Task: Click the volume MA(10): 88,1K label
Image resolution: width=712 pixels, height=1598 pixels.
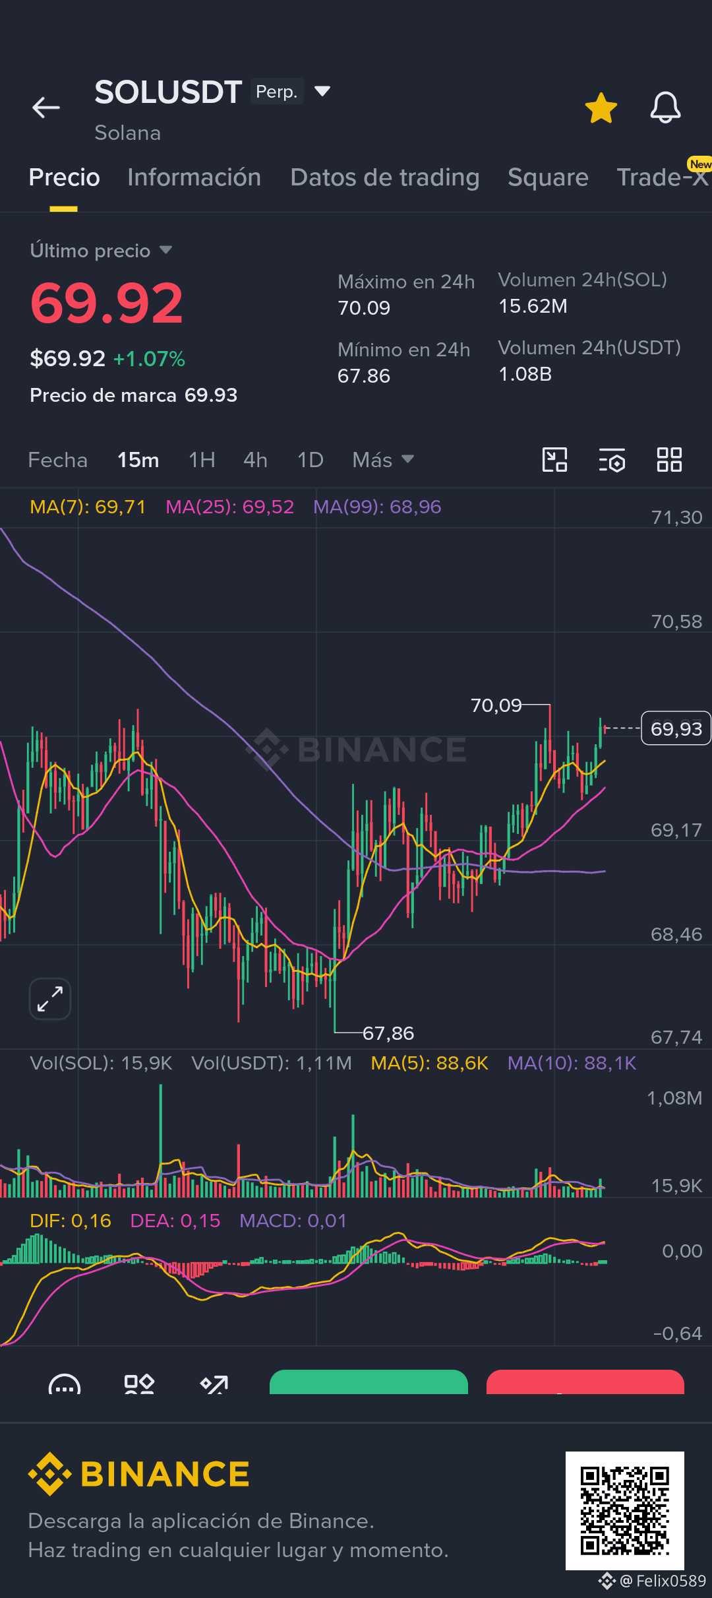Action: [572, 1063]
